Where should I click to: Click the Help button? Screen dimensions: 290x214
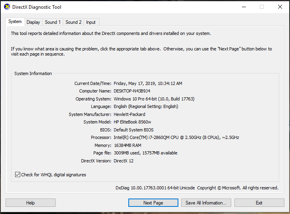point(31,203)
